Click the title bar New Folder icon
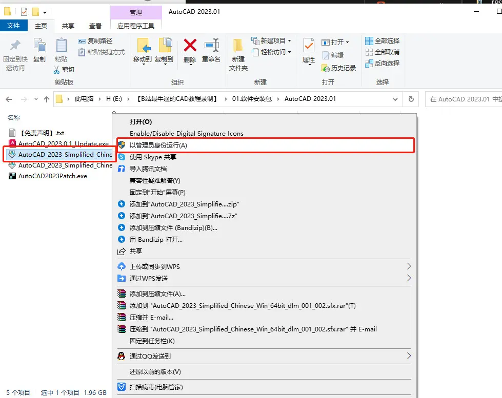The height and width of the screenshot is (398, 502). (35, 12)
